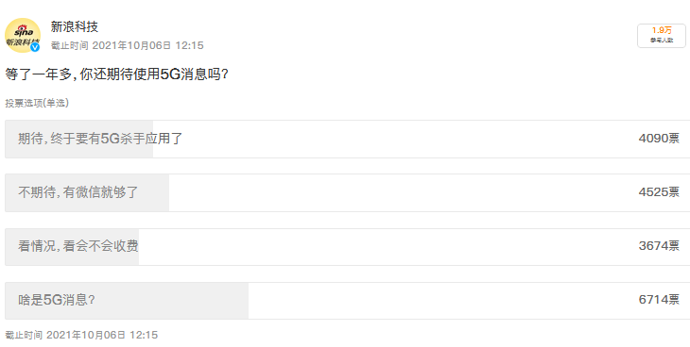
Task: Vote for 期待,终于要有5G杀手应用了
Action: pyautogui.click(x=347, y=139)
